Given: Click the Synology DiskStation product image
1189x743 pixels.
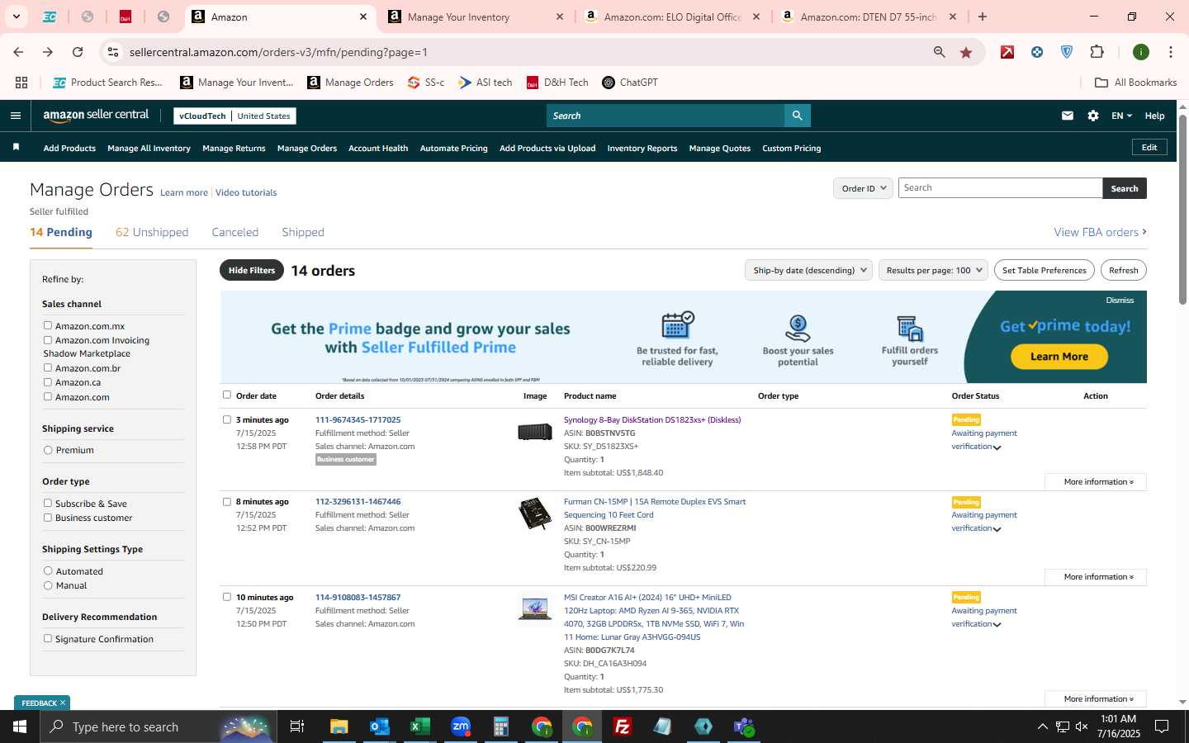Looking at the screenshot, I should [535, 432].
